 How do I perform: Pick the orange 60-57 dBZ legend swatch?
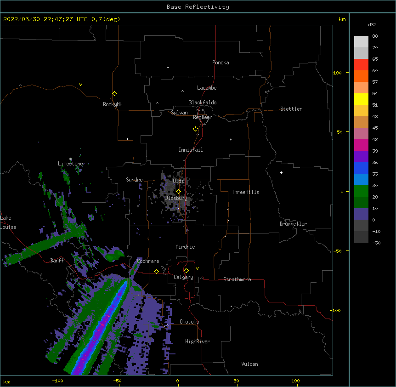pyautogui.click(x=361, y=76)
